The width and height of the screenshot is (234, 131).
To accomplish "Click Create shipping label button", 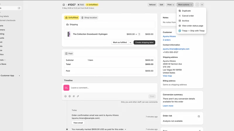I will pyautogui.click(x=144, y=43).
